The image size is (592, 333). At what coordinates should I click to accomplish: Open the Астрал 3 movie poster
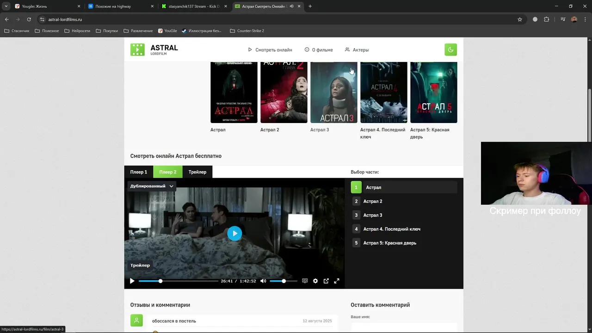coord(334,92)
